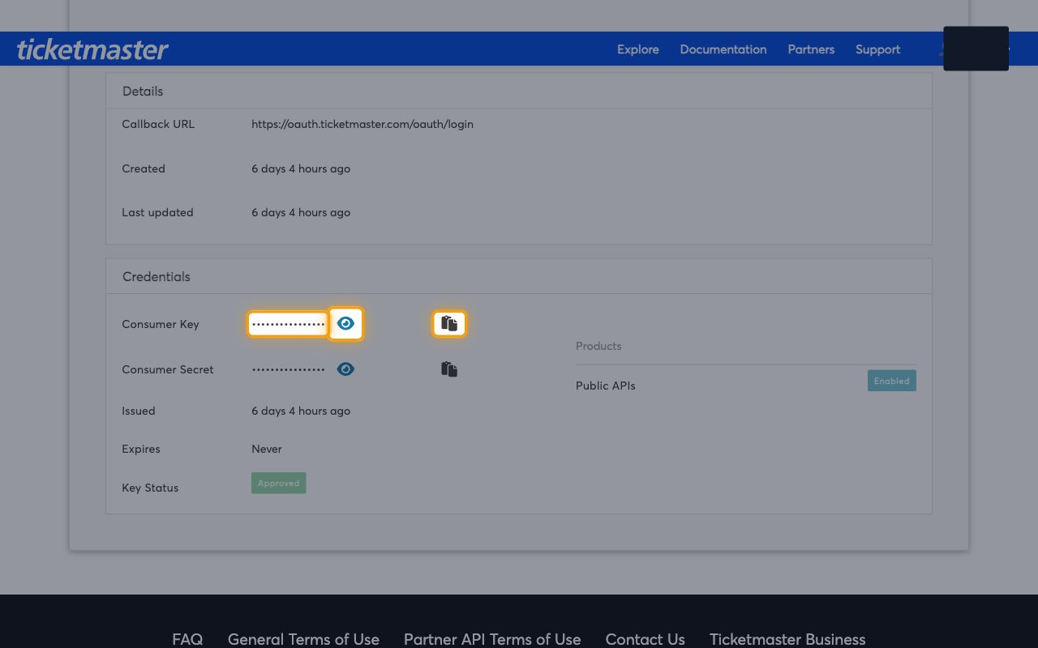Click the Expires value 'Never'
The width and height of the screenshot is (1038, 648).
267,449
